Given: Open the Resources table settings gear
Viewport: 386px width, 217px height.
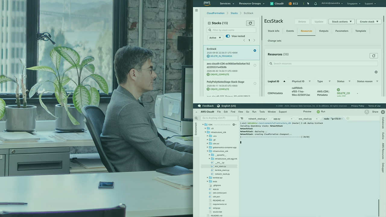Looking at the screenshot, I should click(x=376, y=72).
